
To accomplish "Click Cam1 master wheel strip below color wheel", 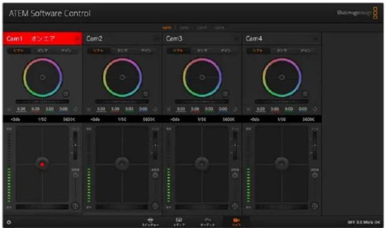I will coord(43,101).
